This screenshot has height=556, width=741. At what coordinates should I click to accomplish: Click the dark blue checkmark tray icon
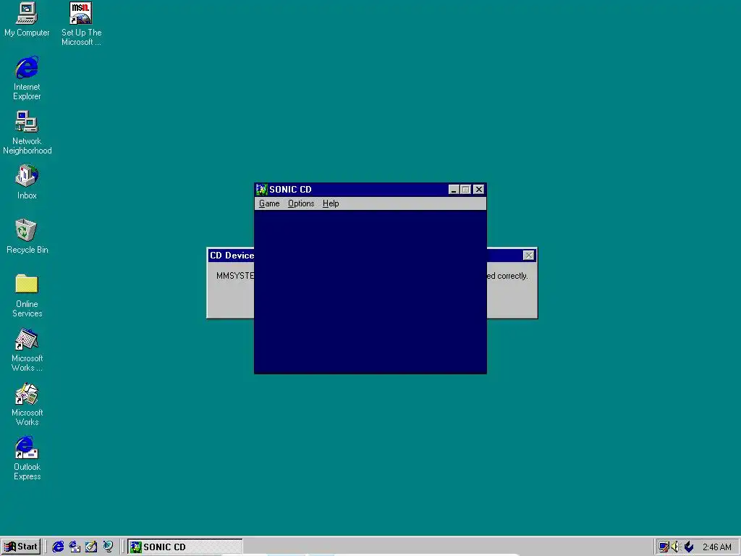point(689,547)
